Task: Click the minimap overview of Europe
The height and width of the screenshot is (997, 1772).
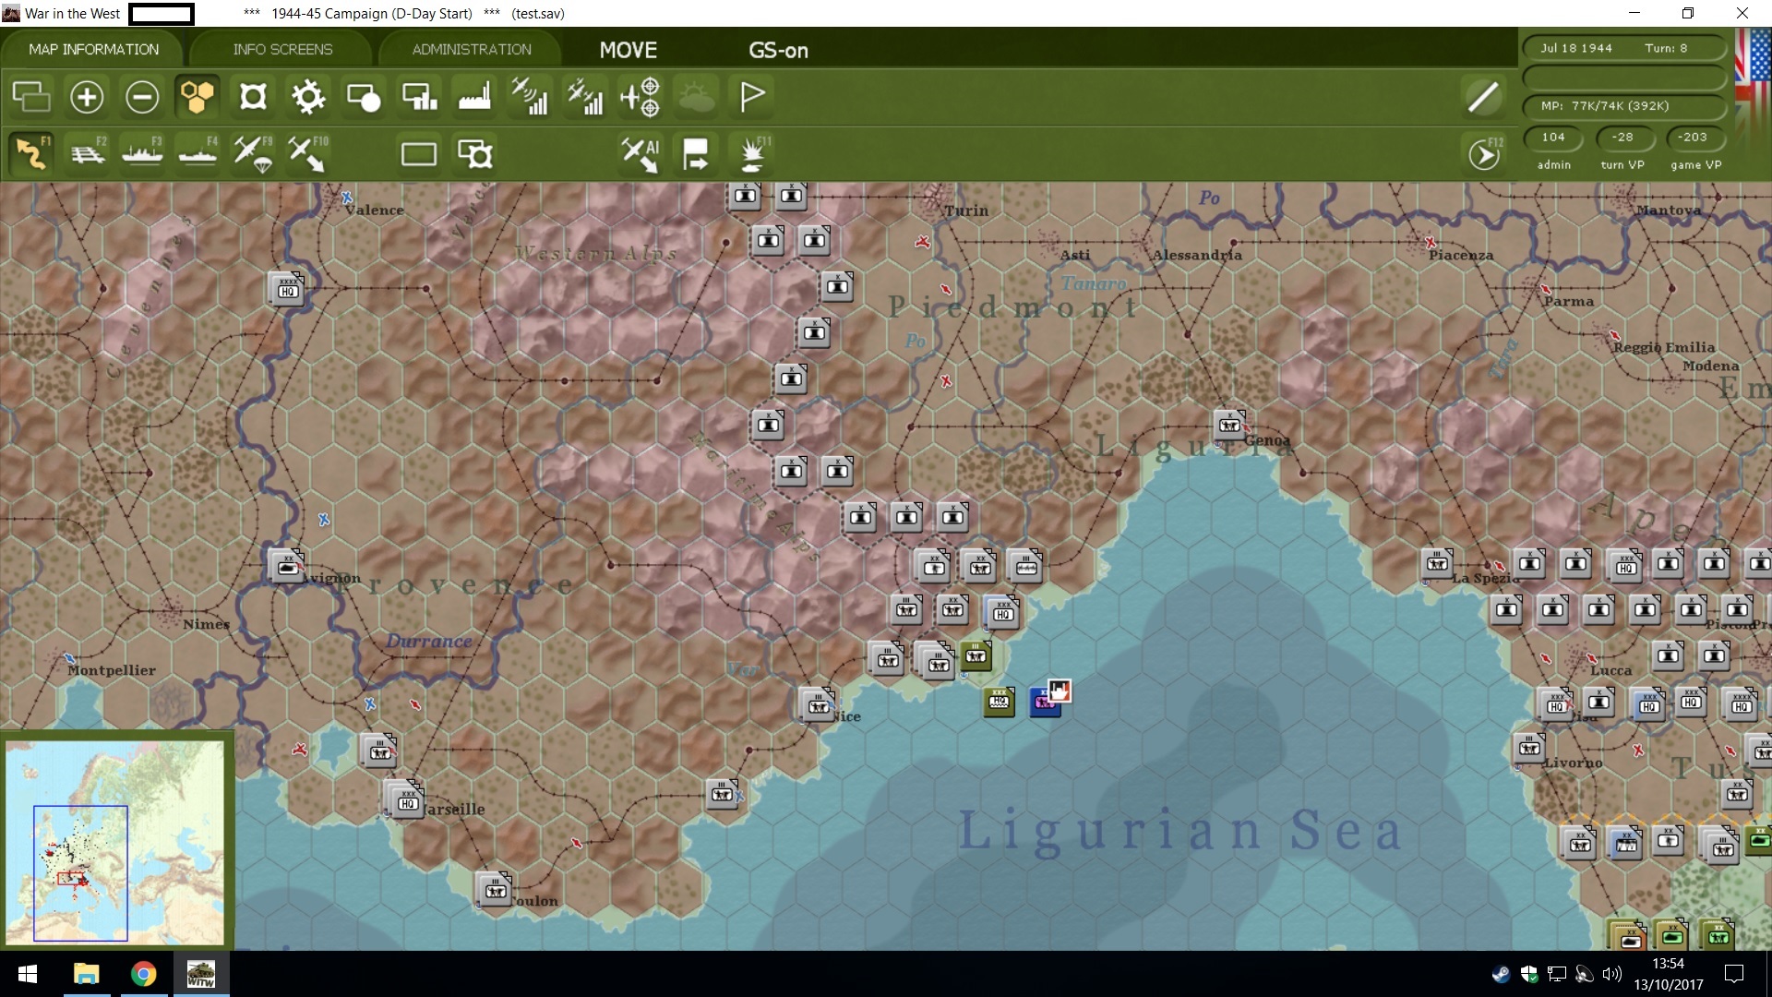Action: point(115,841)
